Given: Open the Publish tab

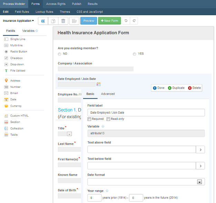Looking at the screenshot, I should [77, 4].
